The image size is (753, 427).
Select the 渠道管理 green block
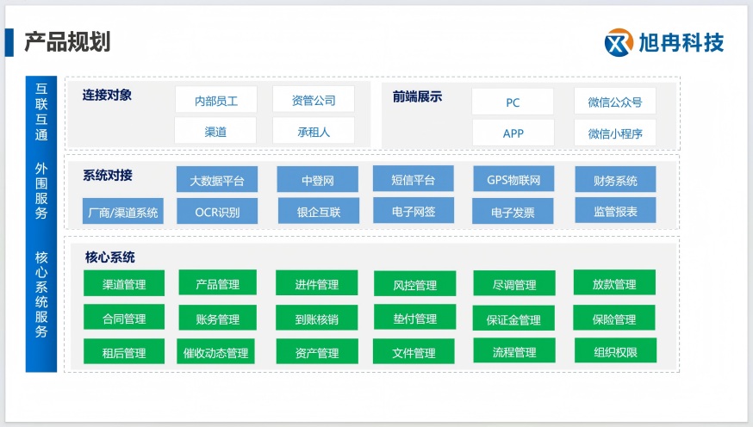coord(124,284)
